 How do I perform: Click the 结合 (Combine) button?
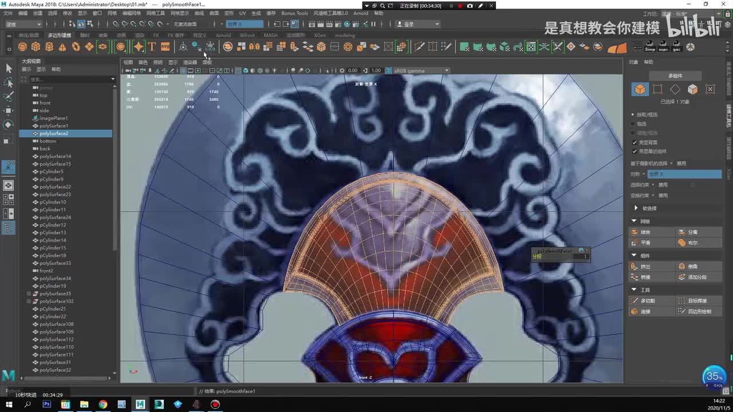pyautogui.click(x=651, y=232)
